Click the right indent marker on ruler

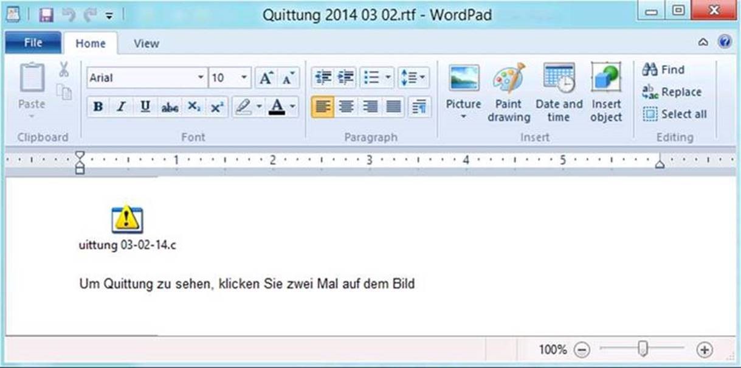[660, 163]
